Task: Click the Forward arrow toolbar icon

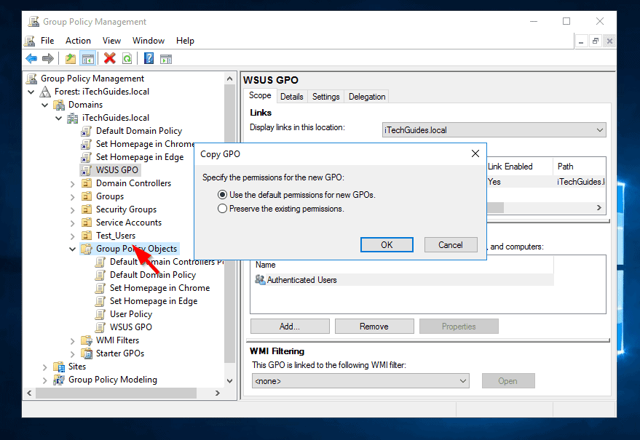Action: click(x=48, y=59)
